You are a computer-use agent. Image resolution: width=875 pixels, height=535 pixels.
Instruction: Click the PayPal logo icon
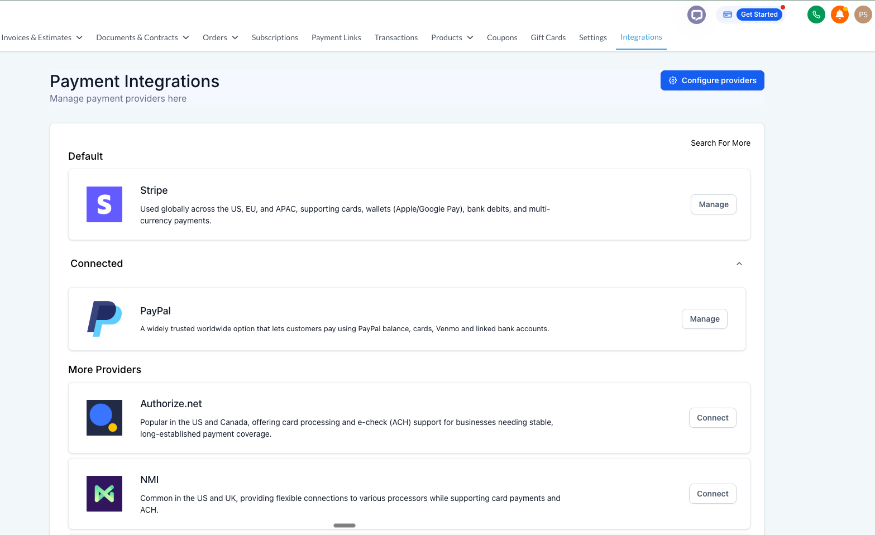coord(104,319)
